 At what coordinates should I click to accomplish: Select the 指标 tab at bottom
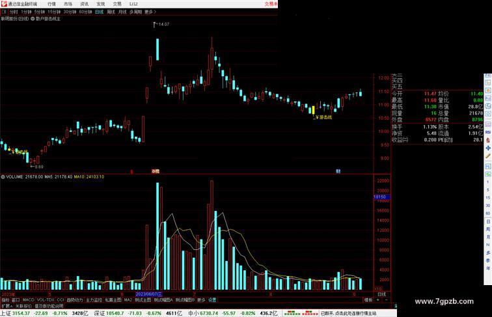click(x=5, y=300)
